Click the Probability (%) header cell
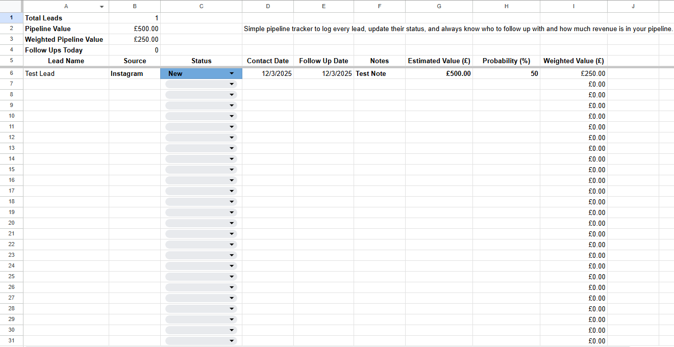The image size is (674, 347). click(506, 61)
